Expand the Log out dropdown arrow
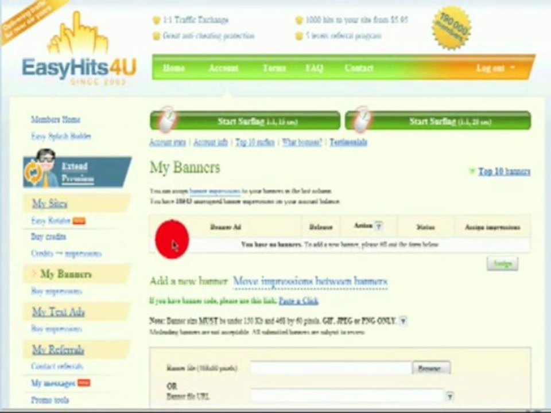This screenshot has height=413, width=551. 513,67
